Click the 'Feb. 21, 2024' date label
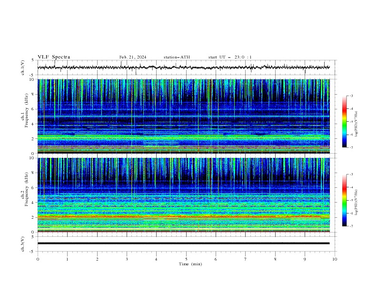This screenshot has height=291, width=377. tap(133, 57)
